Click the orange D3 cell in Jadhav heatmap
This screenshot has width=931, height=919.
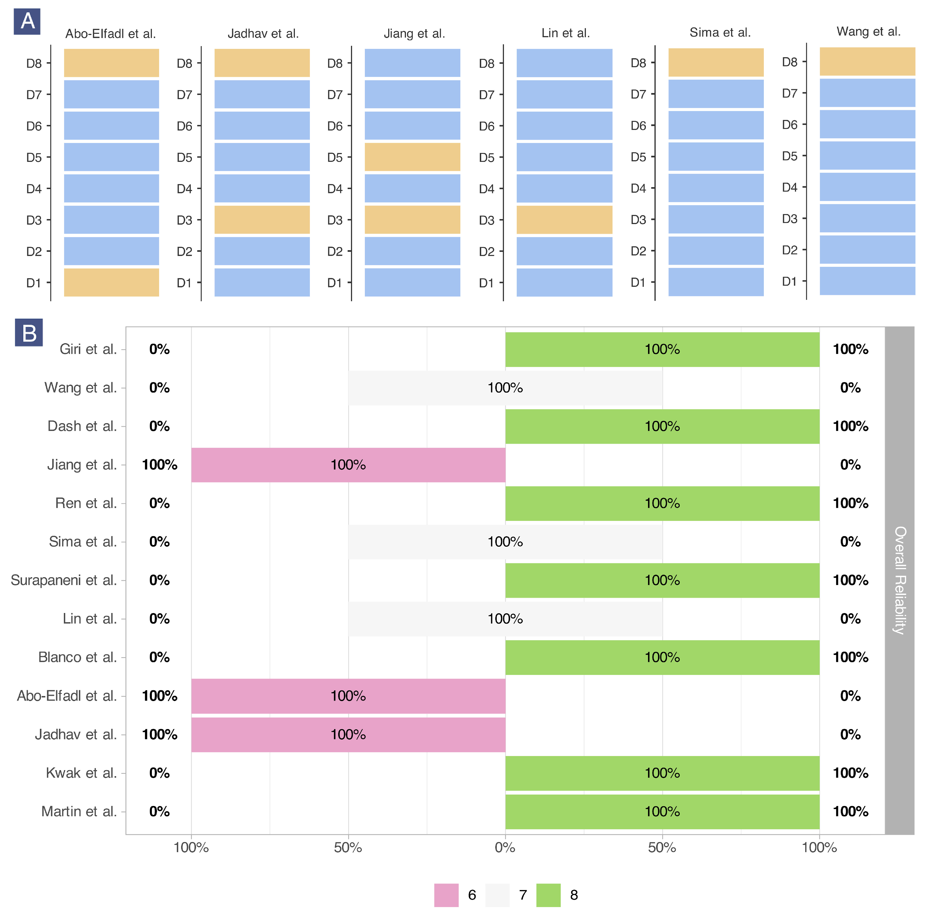(x=262, y=220)
